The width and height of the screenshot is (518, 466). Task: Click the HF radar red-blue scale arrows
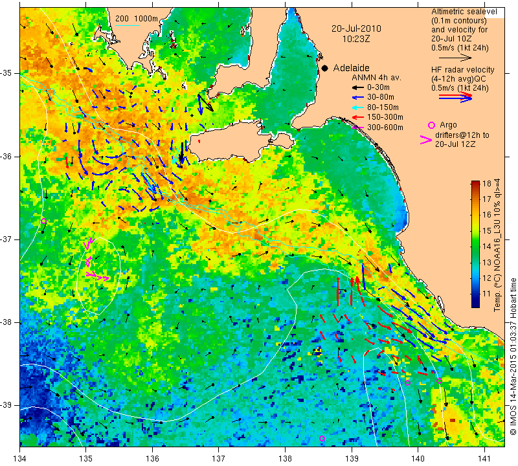tap(455, 97)
